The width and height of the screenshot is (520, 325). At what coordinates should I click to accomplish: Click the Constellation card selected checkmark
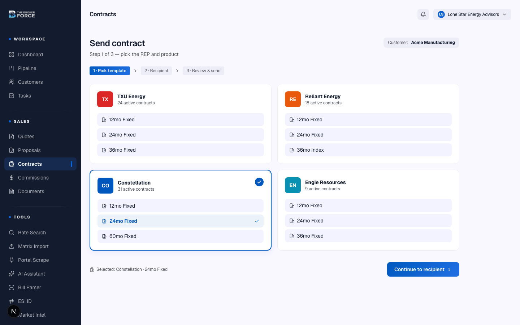tap(259, 182)
